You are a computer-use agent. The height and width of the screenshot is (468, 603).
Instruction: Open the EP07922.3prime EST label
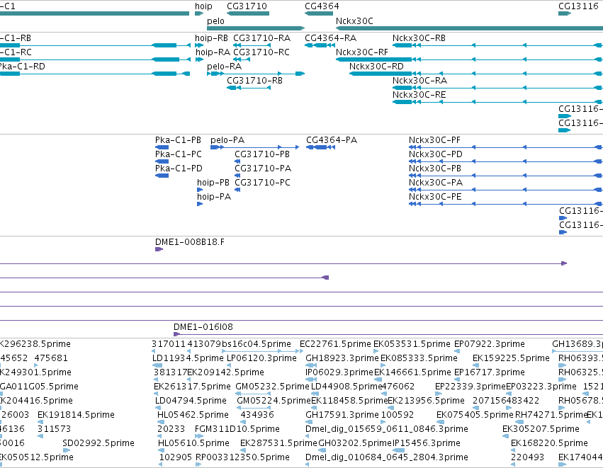click(489, 344)
